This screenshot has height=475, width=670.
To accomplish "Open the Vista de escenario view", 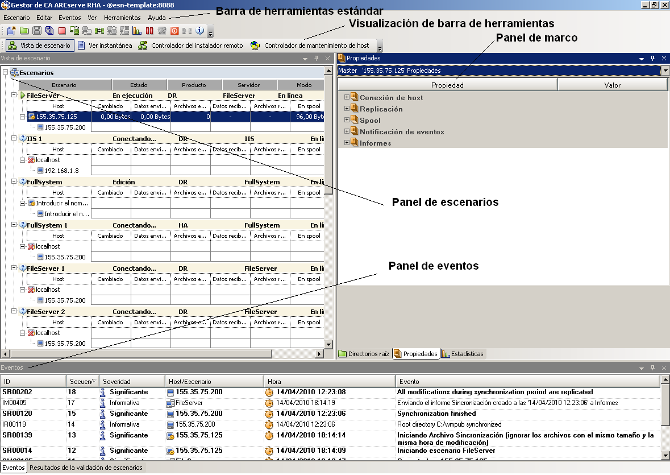I will pyautogui.click(x=40, y=46).
